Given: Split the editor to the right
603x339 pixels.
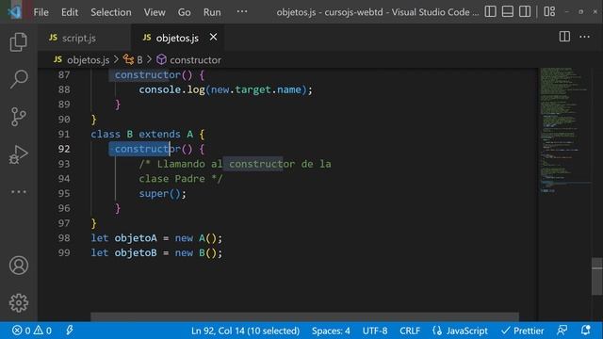Looking at the screenshot, I should pyautogui.click(x=564, y=37).
